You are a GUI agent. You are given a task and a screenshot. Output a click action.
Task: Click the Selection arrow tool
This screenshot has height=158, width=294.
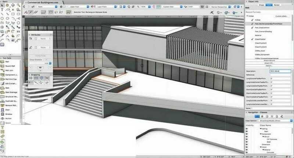pyautogui.click(x=3, y=6)
